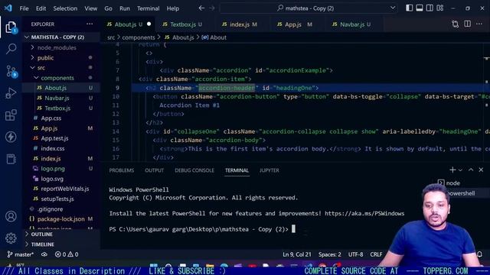Image resolution: width=490 pixels, height=275 pixels.
Task: Go forward using the navigation arrow
Action: (212, 8)
